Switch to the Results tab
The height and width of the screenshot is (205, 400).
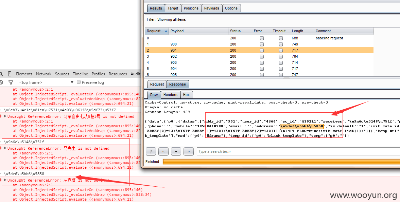[156, 8]
